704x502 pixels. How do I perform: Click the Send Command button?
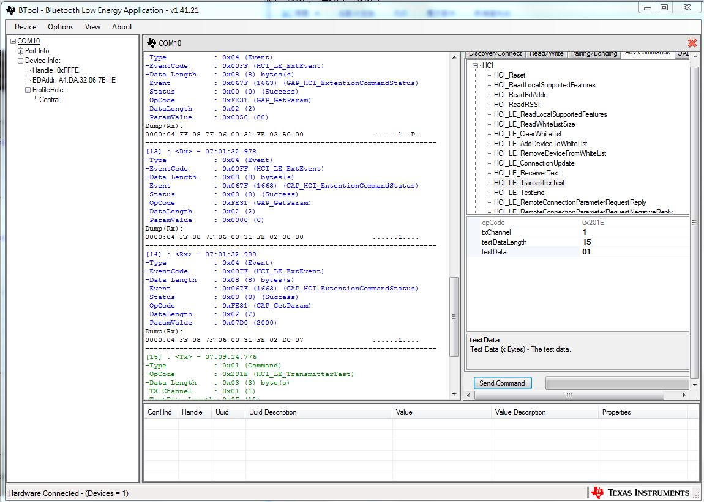(x=503, y=383)
